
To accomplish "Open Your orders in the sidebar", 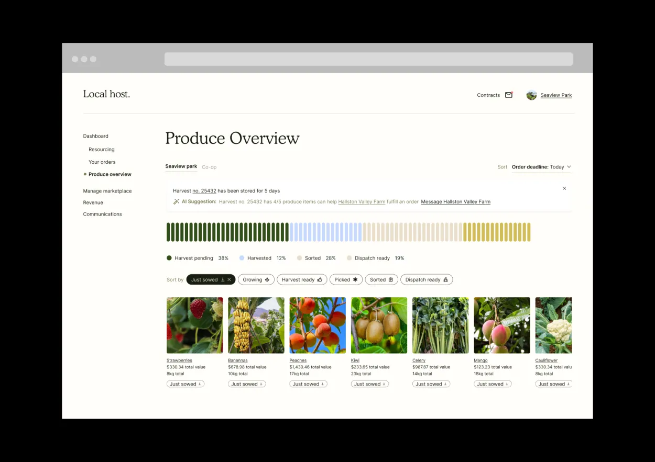I will 102,162.
